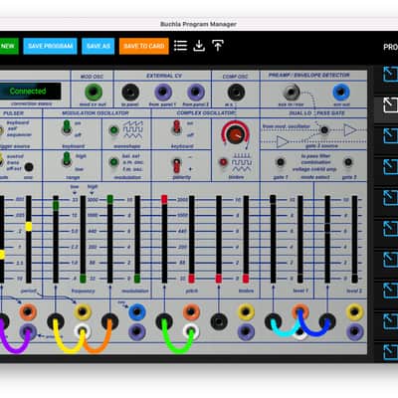
Task: Toggle modulation oscillator high/low range switch
Action: (67, 159)
